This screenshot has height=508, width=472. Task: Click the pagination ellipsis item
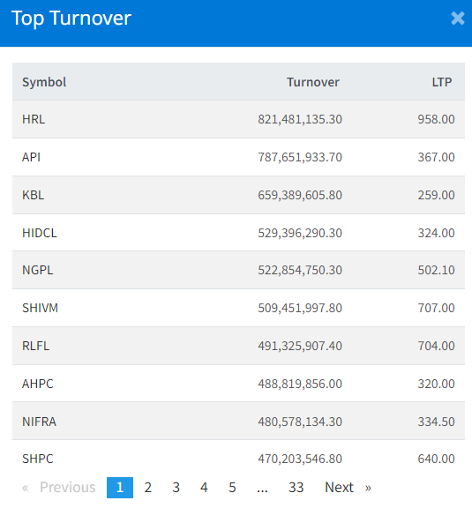[x=262, y=487]
